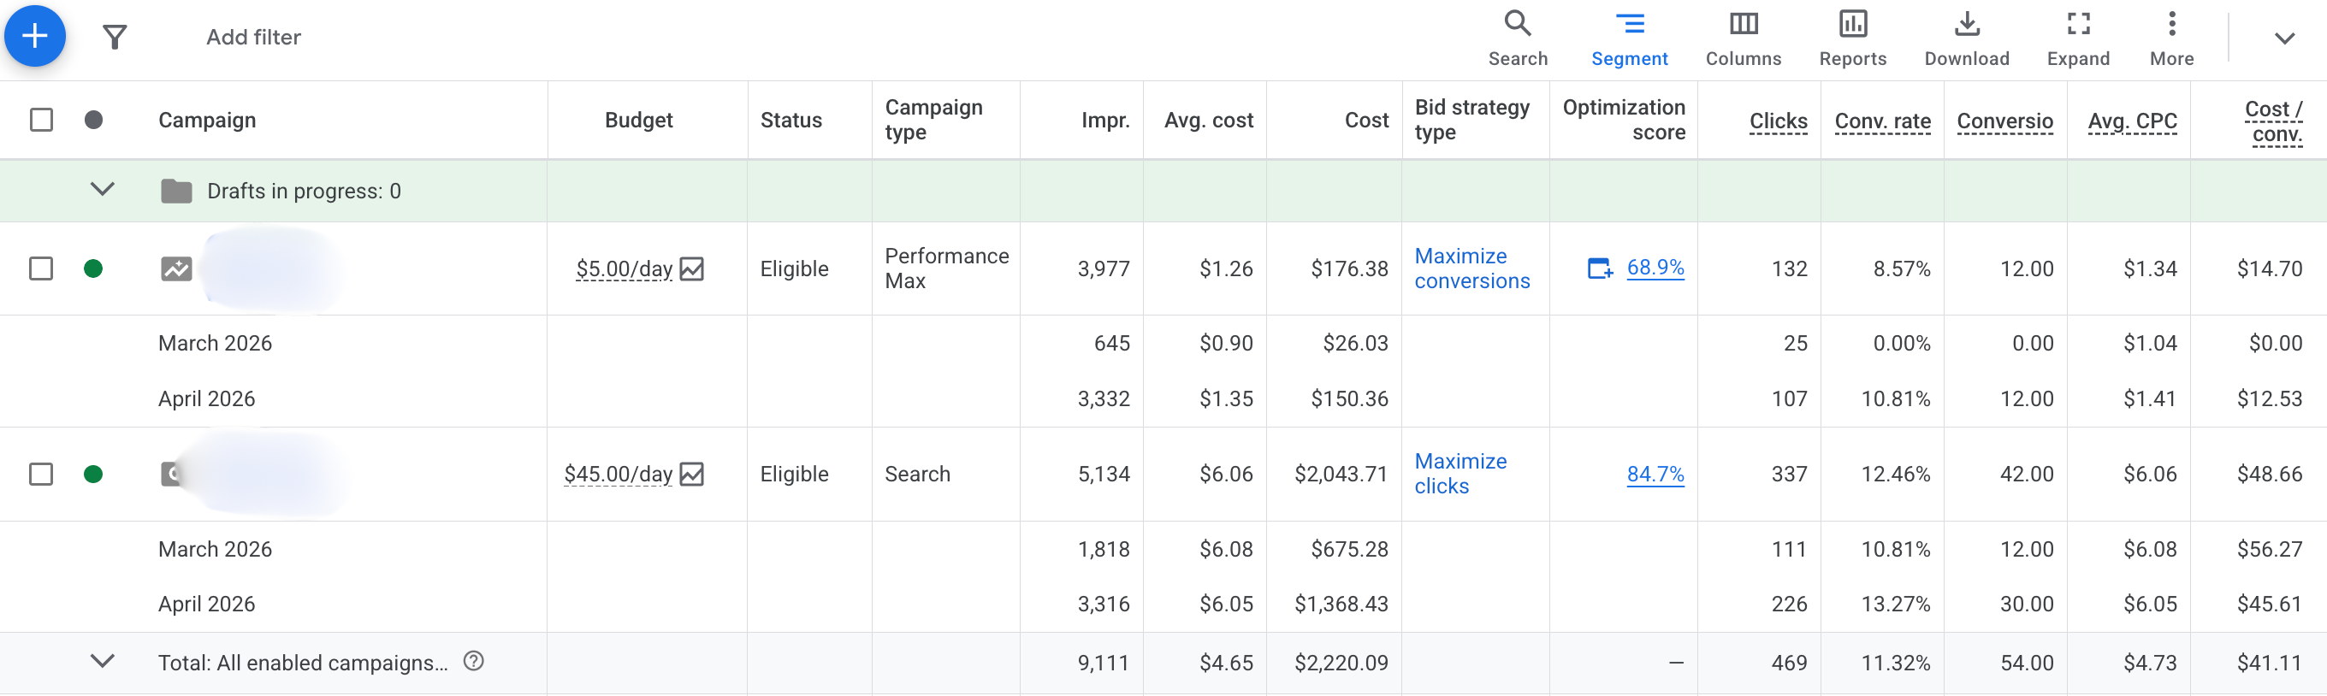The width and height of the screenshot is (2327, 696).
Task: Sort by the Status column header
Action: 790,120
